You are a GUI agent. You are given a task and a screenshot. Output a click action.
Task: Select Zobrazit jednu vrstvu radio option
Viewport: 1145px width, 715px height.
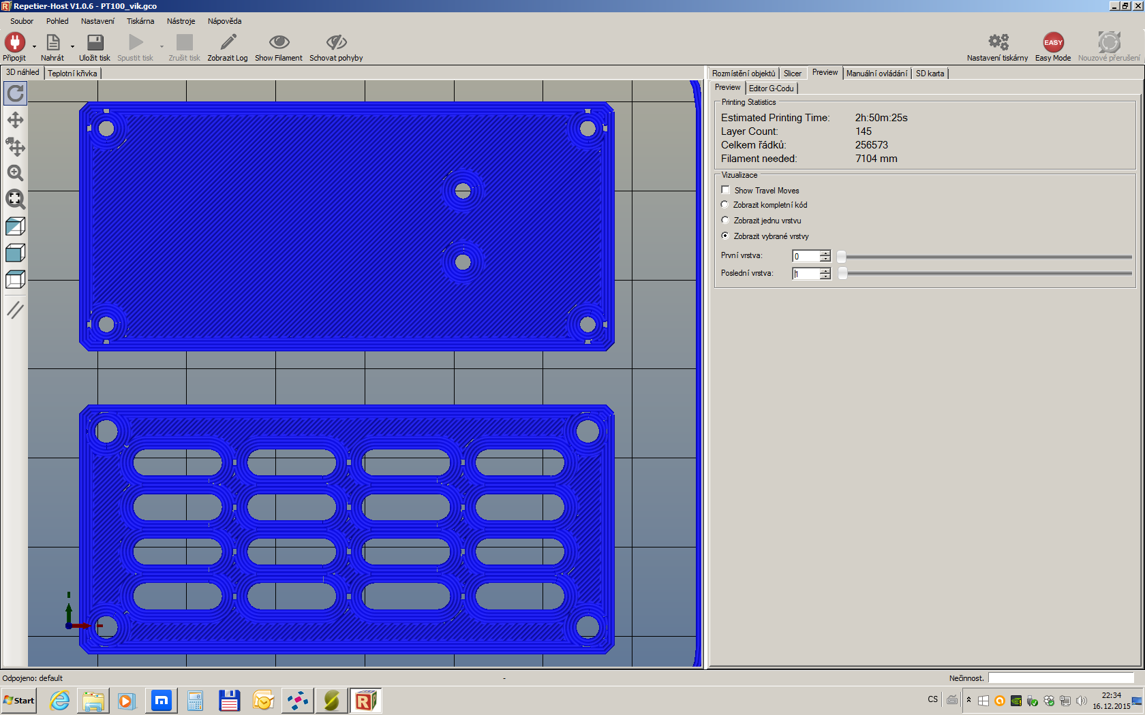pyautogui.click(x=725, y=220)
